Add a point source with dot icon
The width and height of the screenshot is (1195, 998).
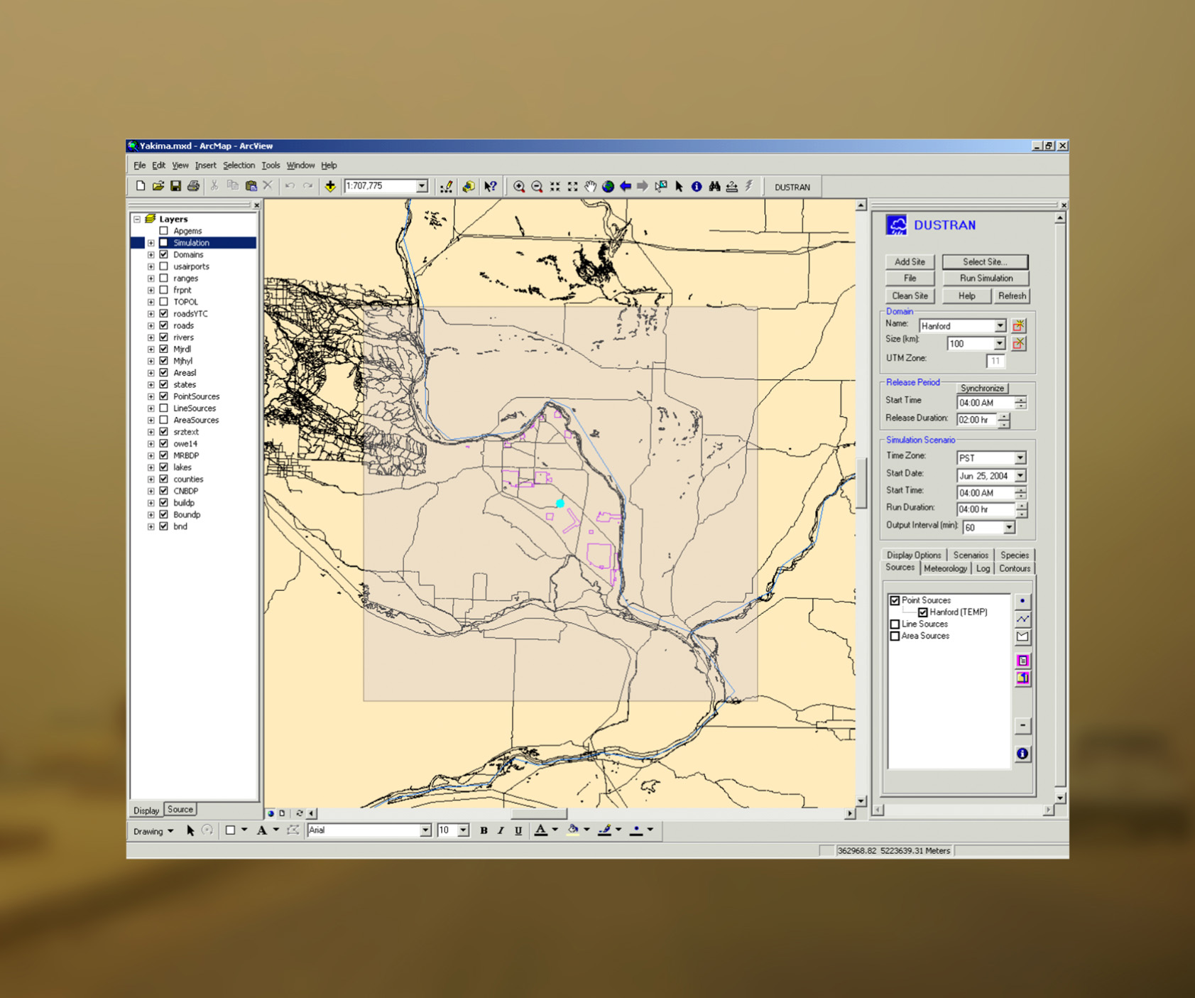tap(1022, 600)
